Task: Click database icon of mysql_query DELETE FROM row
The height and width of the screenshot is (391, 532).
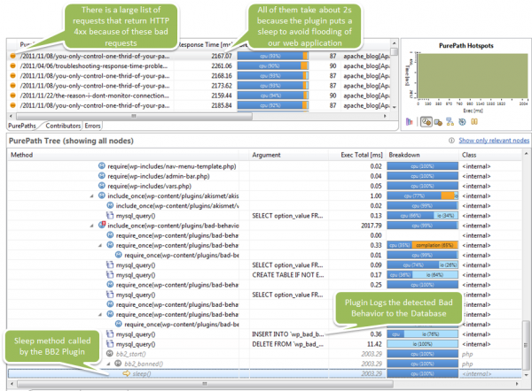Action: 110,343
